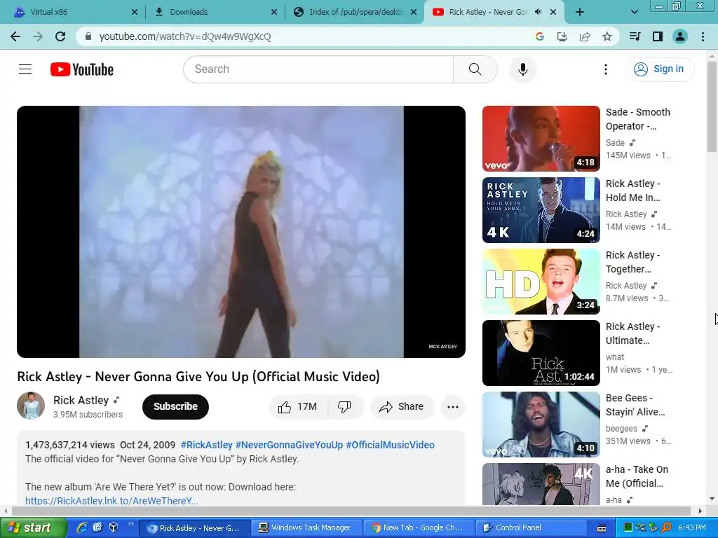718x538 pixels.
Task: Close the Downloads tab
Action: (274, 12)
